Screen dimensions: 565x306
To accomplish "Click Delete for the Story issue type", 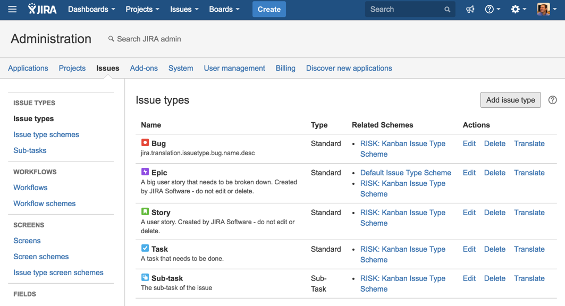I will click(494, 212).
